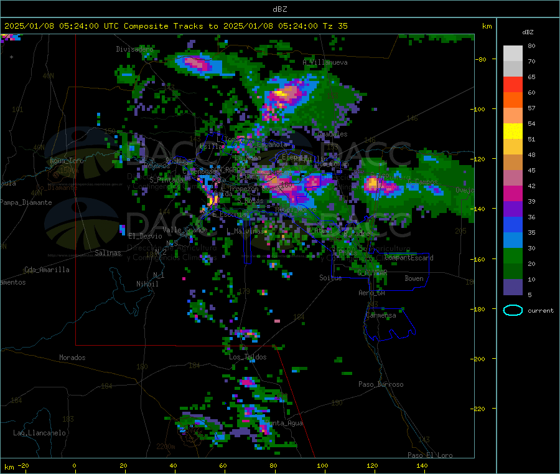Click the 140 km horizontal axis label
The width and height of the screenshot is (560, 474).
[422, 465]
